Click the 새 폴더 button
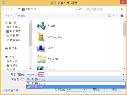This screenshot has height=95, width=127. tap(22, 16)
